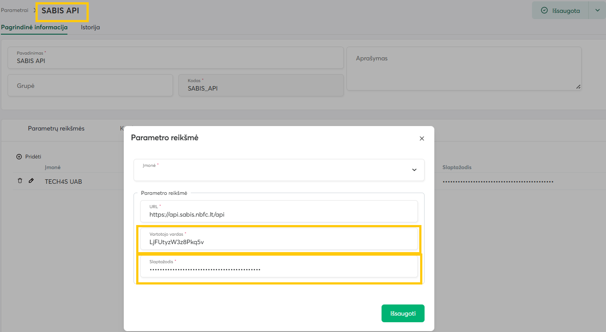
Task: Click the Išsaugota status button
Action: [x=560, y=11]
